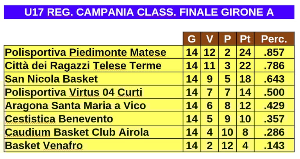Click the .857 percentage cell

pos(274,53)
